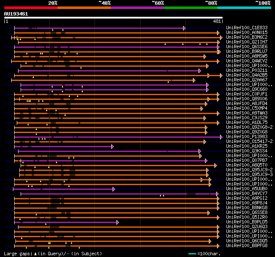Viewport: 275px width, 257px height.
Task: Select the UniRef100_B8NKG8 row label
Action: coord(247,208)
